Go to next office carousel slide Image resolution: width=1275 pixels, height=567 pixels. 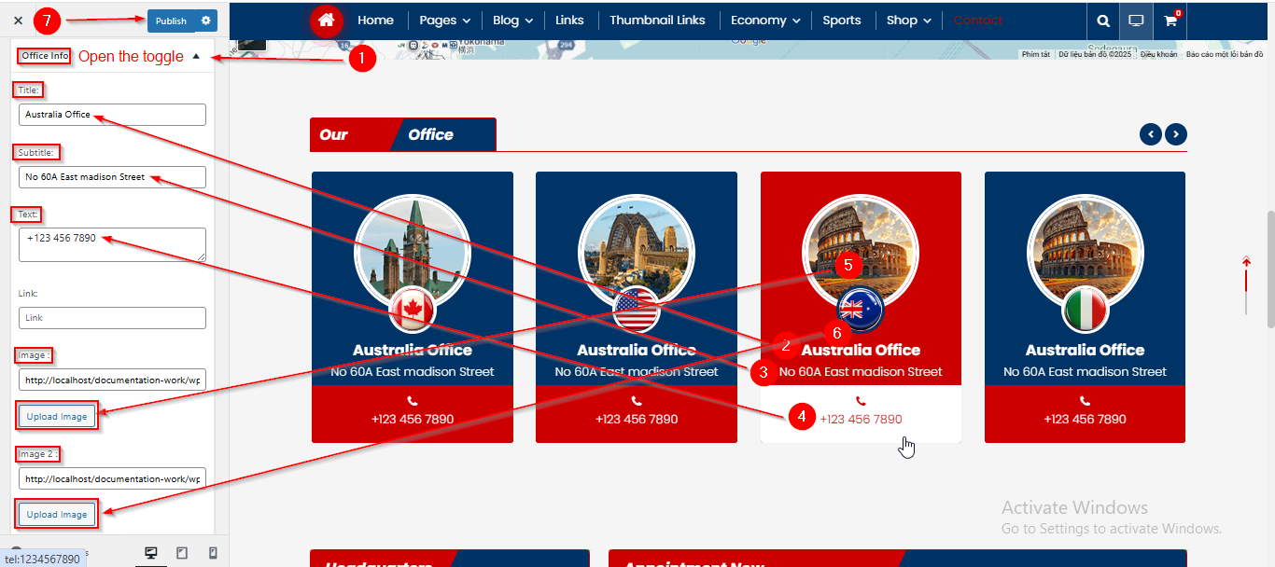1176,134
